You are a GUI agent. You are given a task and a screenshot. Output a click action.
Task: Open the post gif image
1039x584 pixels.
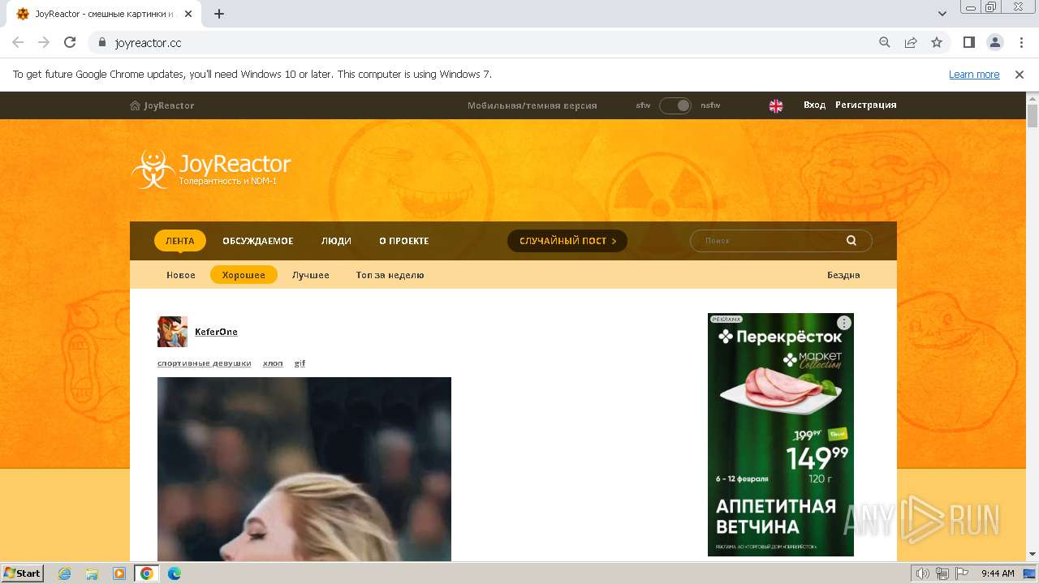click(x=304, y=469)
